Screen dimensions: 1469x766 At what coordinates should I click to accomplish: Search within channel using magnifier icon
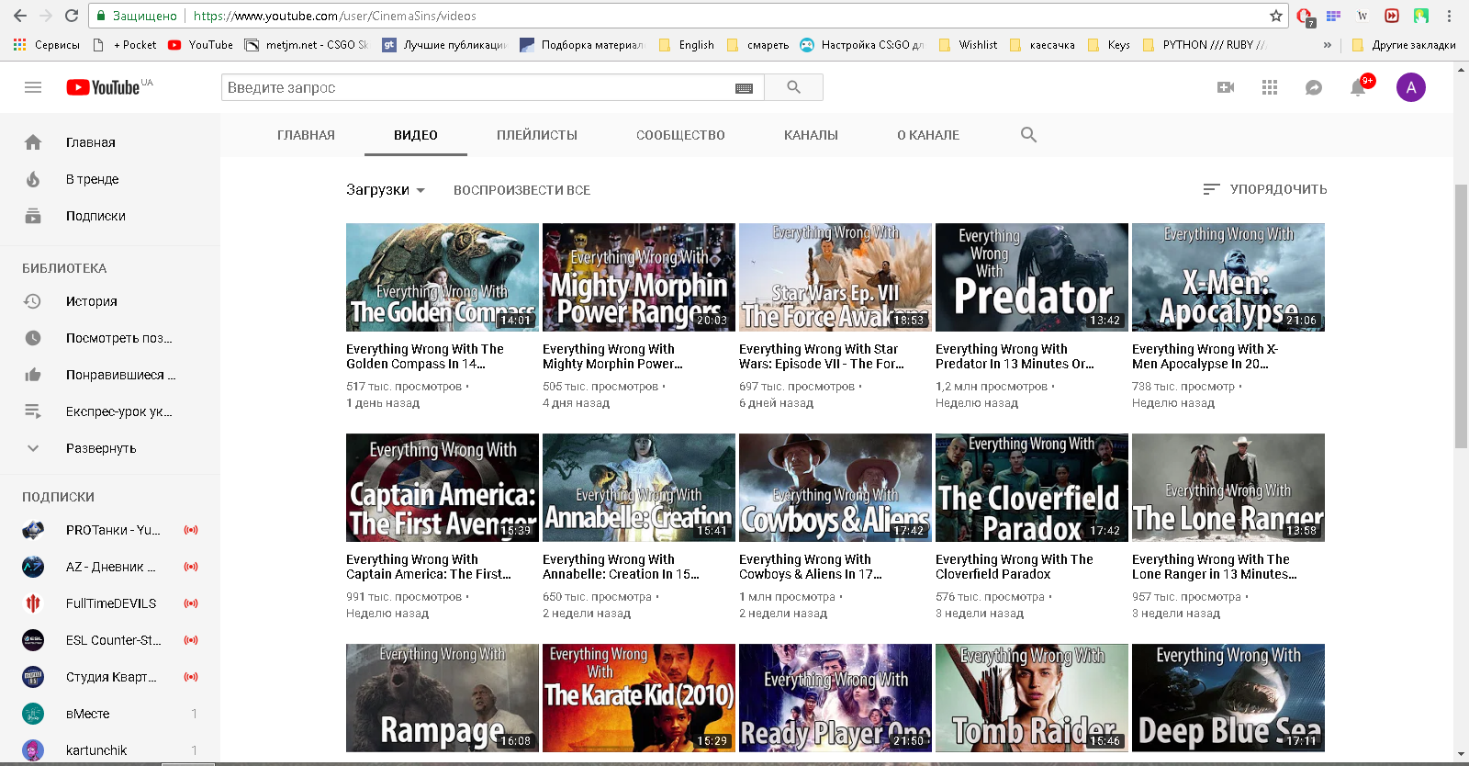pos(1028,135)
